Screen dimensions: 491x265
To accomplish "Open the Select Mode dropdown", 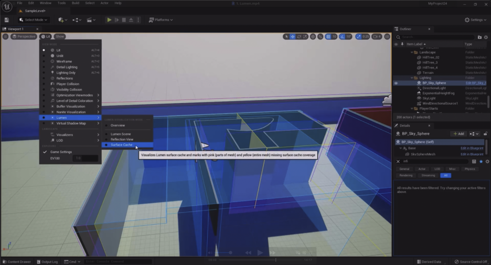I will tap(33, 20).
